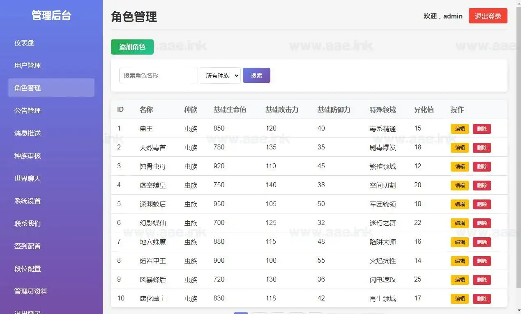The width and height of the screenshot is (521, 314).
Task: Open 公告管理 announcement management
Action: click(x=28, y=110)
